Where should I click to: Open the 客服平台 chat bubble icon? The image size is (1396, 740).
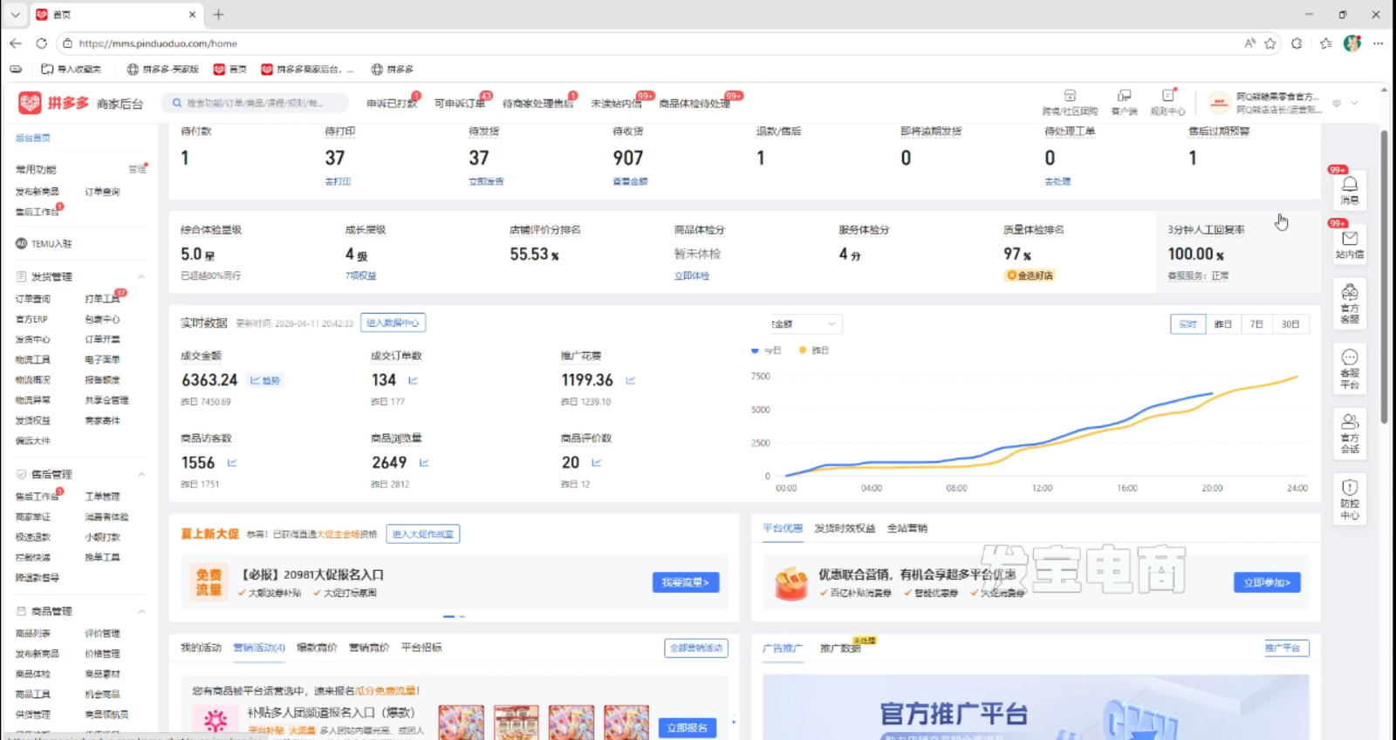pos(1349,368)
